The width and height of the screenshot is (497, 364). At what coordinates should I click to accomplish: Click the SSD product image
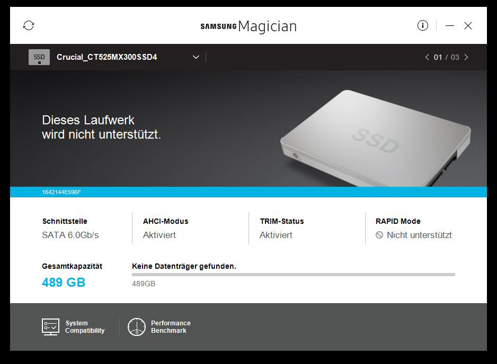(x=376, y=138)
